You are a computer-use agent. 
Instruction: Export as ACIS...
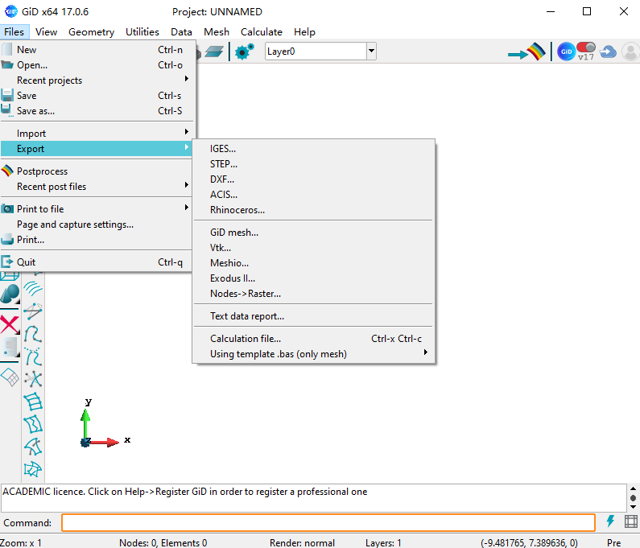tap(313, 195)
